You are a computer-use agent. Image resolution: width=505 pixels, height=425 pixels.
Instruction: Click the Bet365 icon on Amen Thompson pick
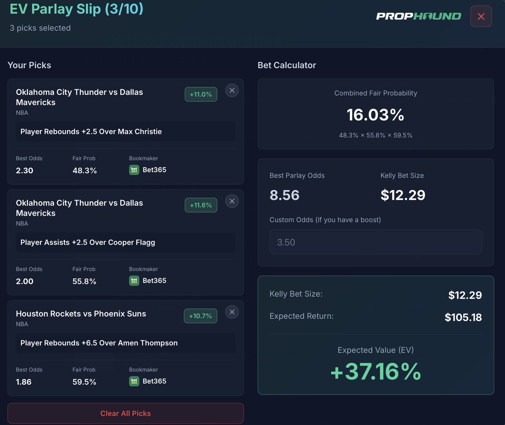point(134,381)
